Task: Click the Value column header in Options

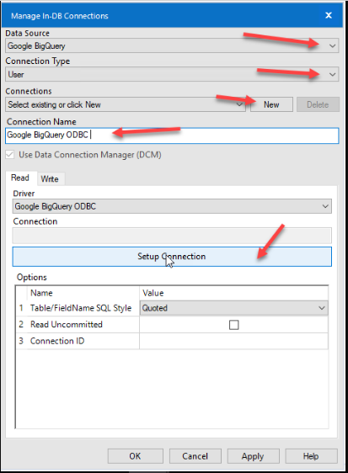Action: tap(233, 293)
